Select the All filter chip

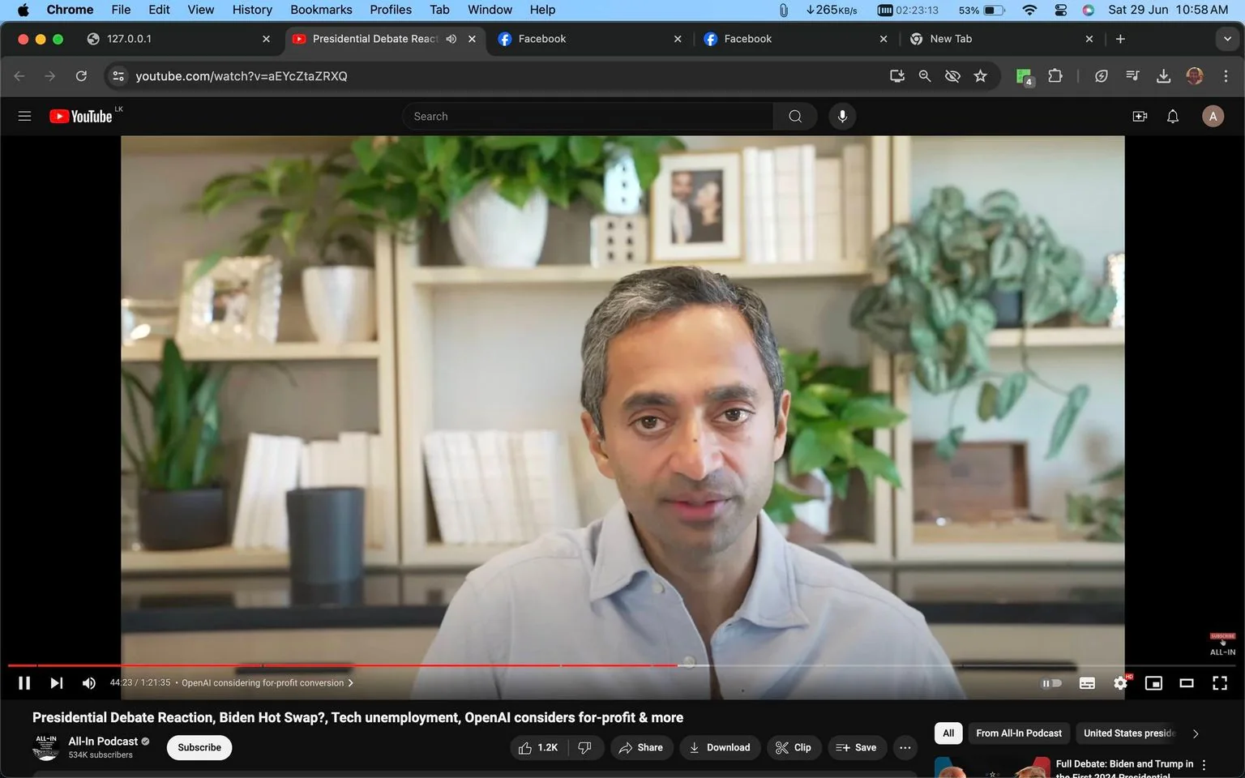click(948, 733)
